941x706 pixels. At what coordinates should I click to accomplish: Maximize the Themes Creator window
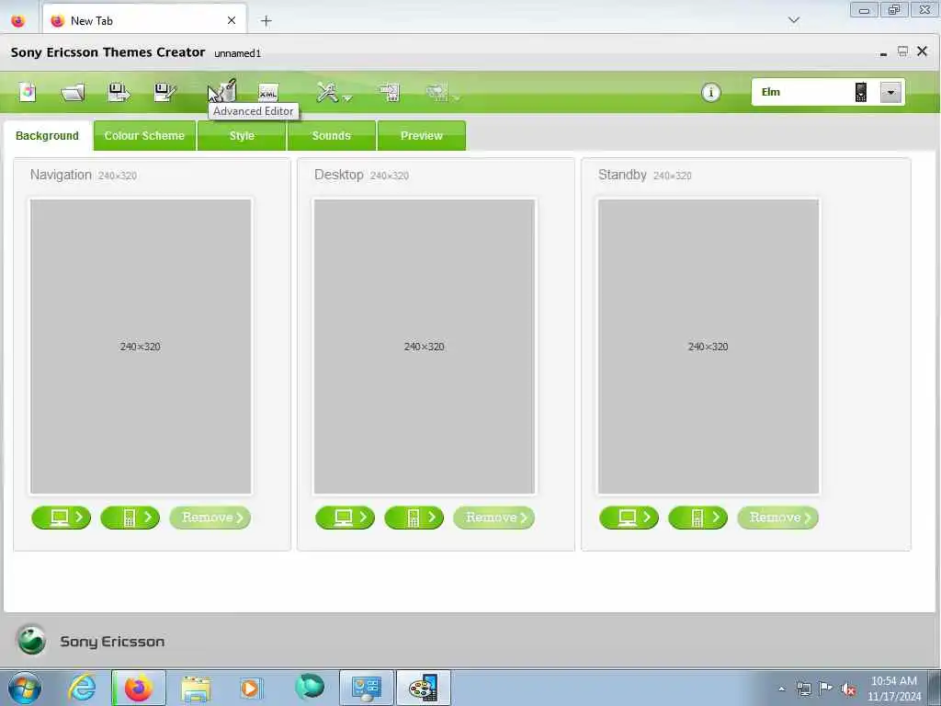902,51
